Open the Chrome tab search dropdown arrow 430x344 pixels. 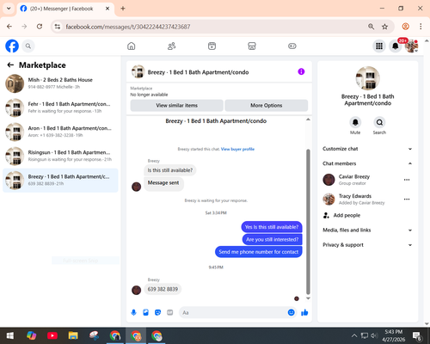click(x=9, y=9)
